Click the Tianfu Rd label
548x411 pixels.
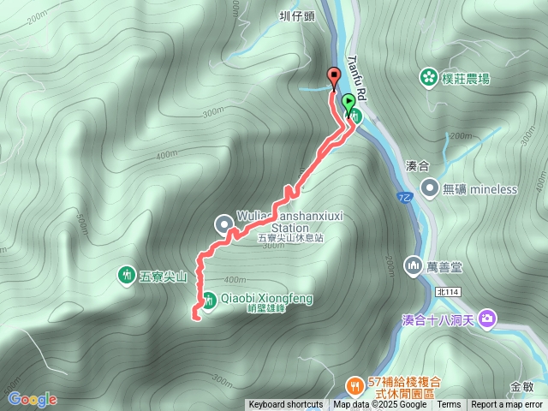click(x=357, y=78)
